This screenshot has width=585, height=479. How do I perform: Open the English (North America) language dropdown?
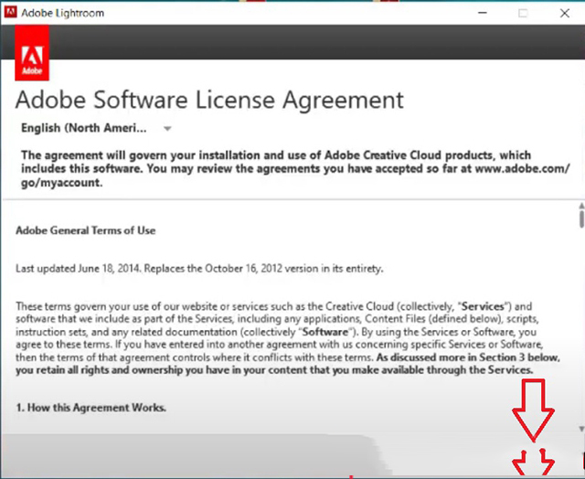pyautogui.click(x=96, y=128)
